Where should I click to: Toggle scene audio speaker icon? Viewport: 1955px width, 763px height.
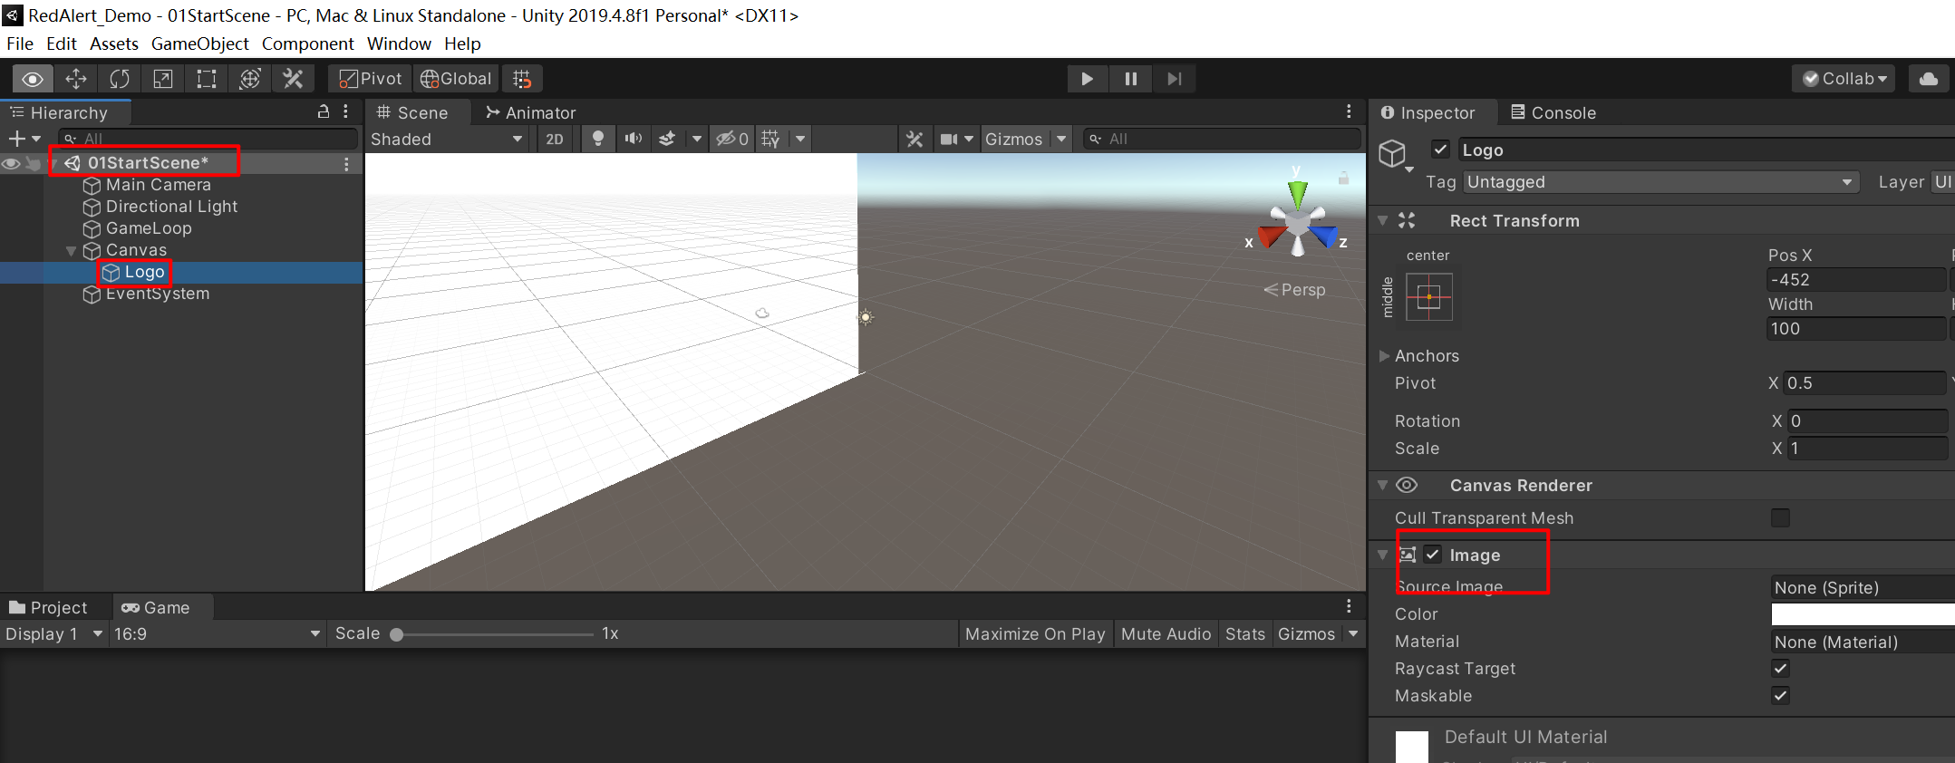point(633,139)
